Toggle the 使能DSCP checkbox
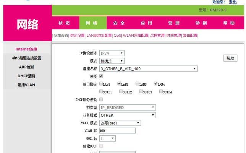Screen dimensions: 246x153 point(101,146)
